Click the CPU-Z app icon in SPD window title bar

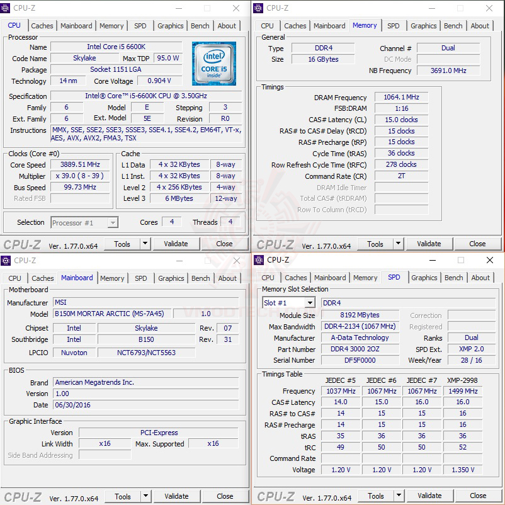pyautogui.click(x=259, y=260)
